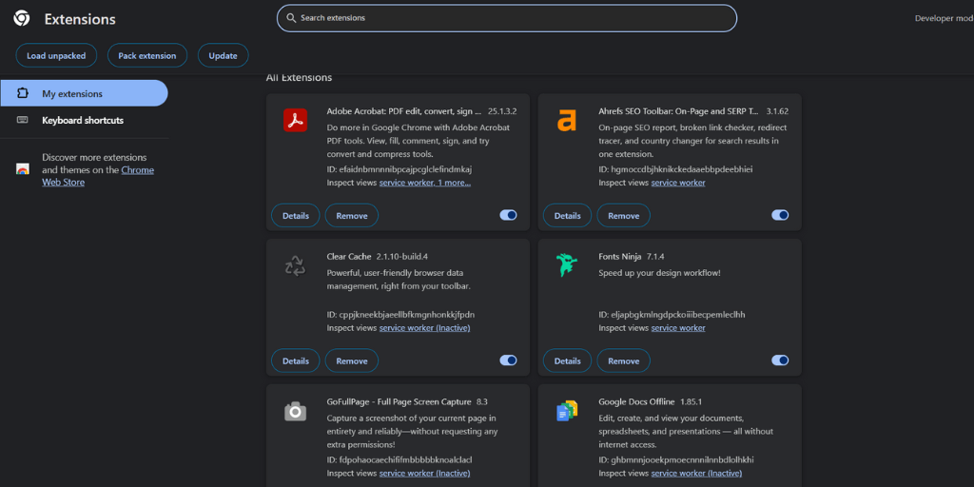Viewport: 974px width, 487px height.
Task: Open Details for Clear Cache
Action: click(x=296, y=360)
